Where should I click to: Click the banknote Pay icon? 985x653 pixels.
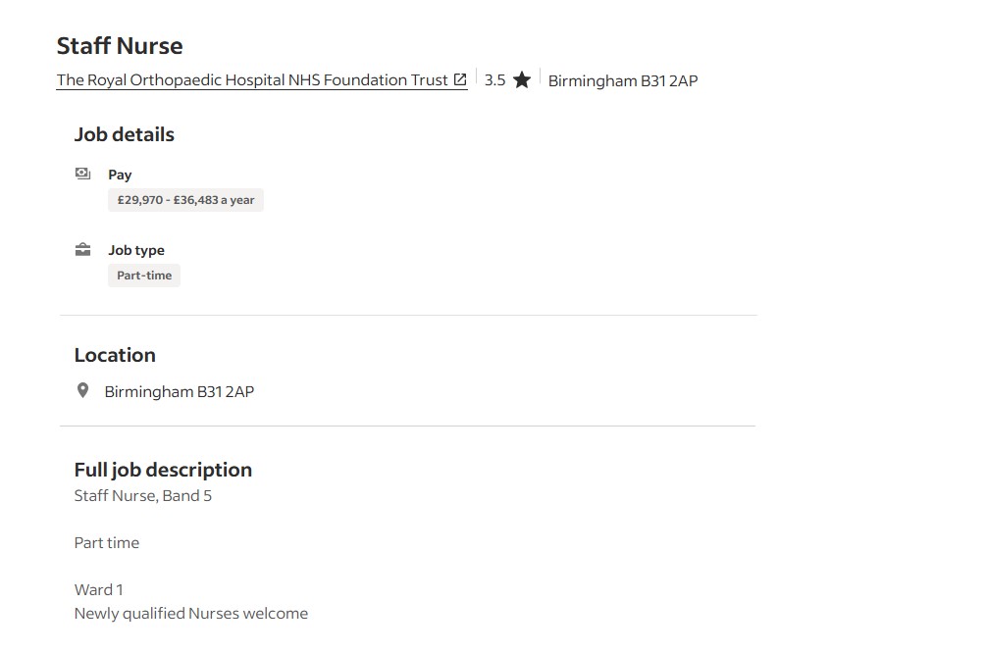pos(83,174)
